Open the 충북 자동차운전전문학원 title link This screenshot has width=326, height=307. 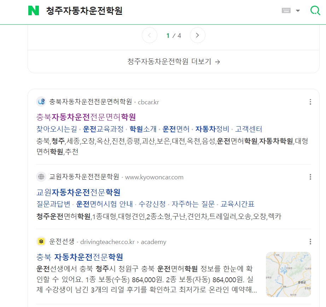pos(80,257)
